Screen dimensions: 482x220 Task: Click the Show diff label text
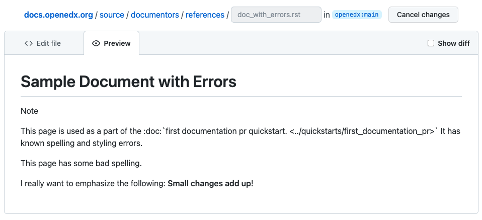(453, 43)
